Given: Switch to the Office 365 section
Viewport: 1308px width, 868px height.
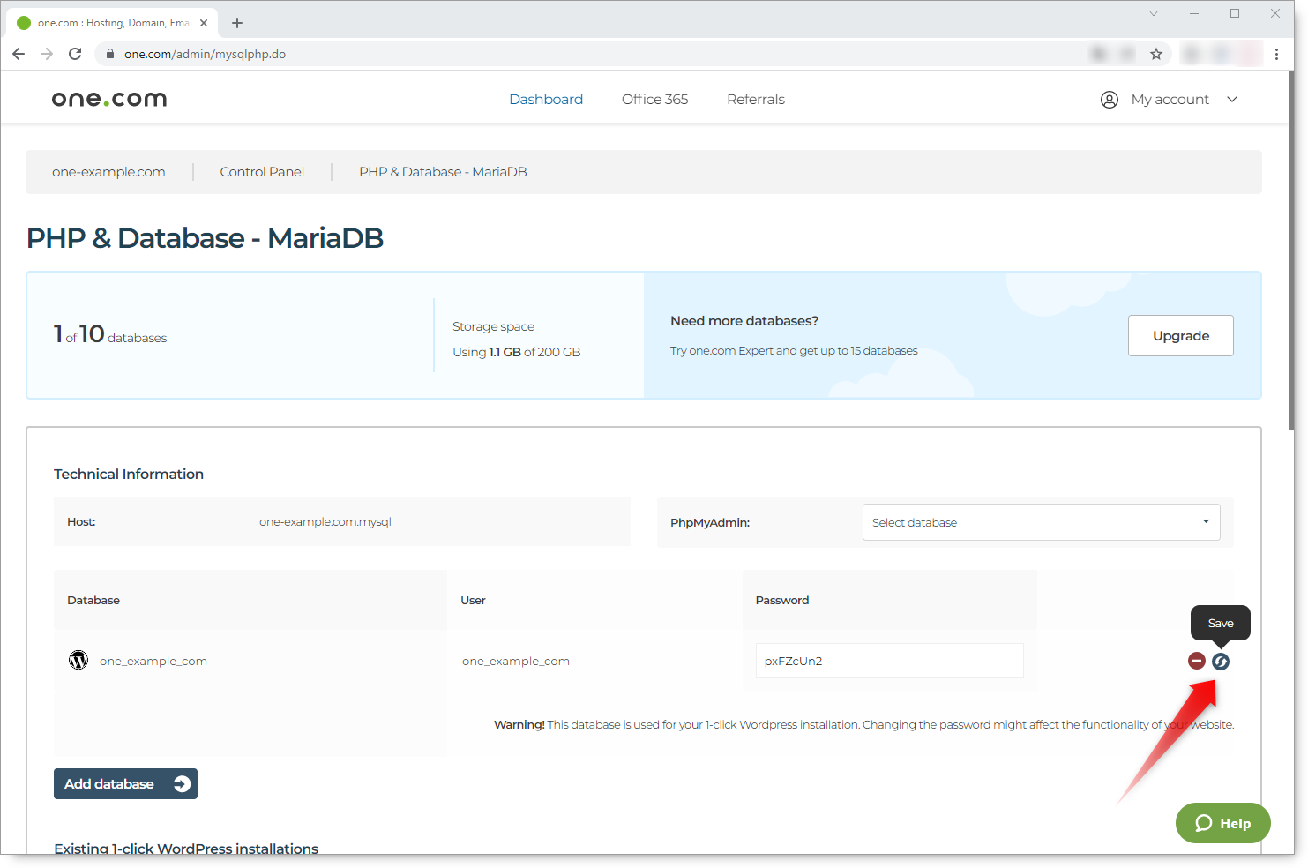Looking at the screenshot, I should coord(654,99).
